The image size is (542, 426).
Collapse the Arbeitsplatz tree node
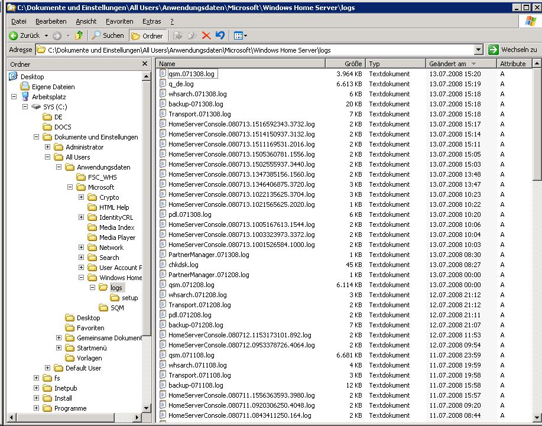coord(14,97)
